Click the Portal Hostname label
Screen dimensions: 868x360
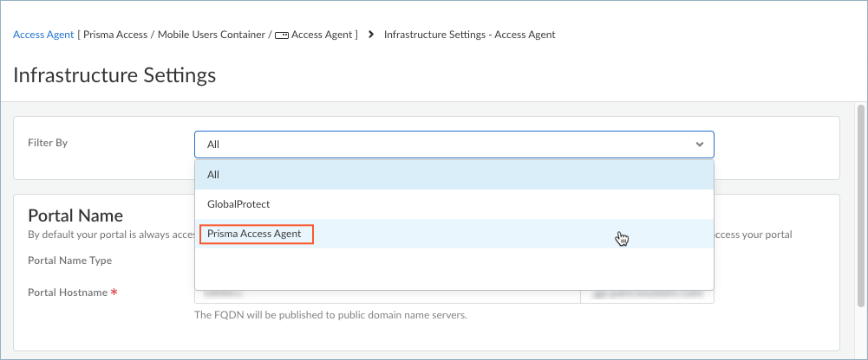coord(68,292)
